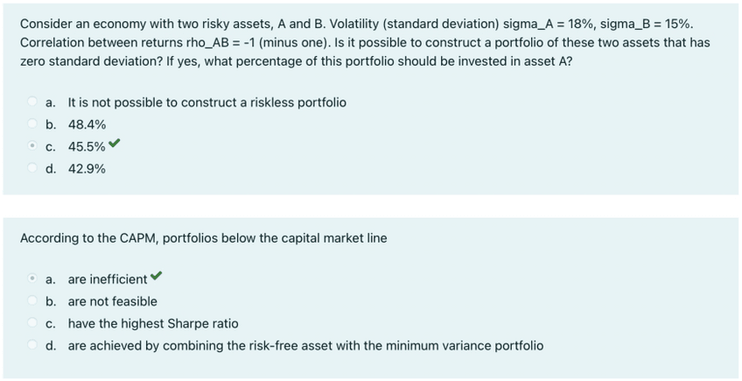Pick radio for minimum variance portfolio option

[x=33, y=345]
